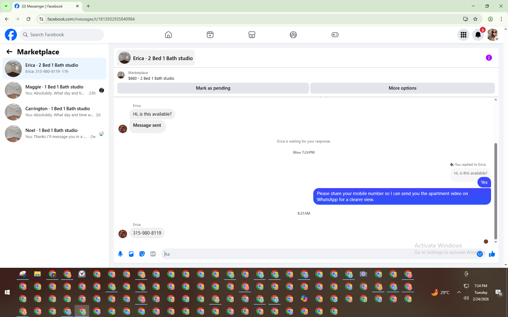Open the notifications bell

coord(478,35)
